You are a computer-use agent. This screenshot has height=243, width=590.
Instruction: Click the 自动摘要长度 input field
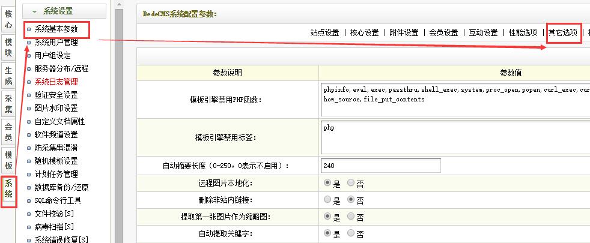click(381, 166)
